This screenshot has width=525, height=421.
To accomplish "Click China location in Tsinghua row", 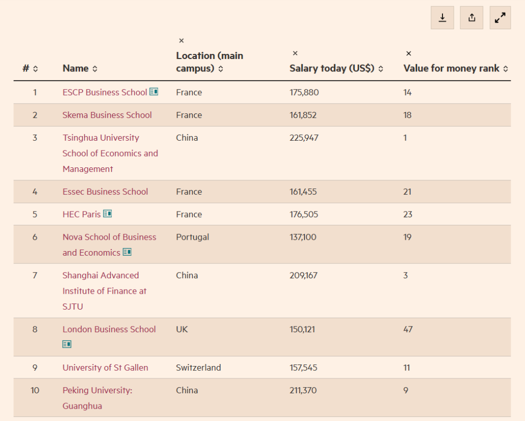I will pos(187,138).
